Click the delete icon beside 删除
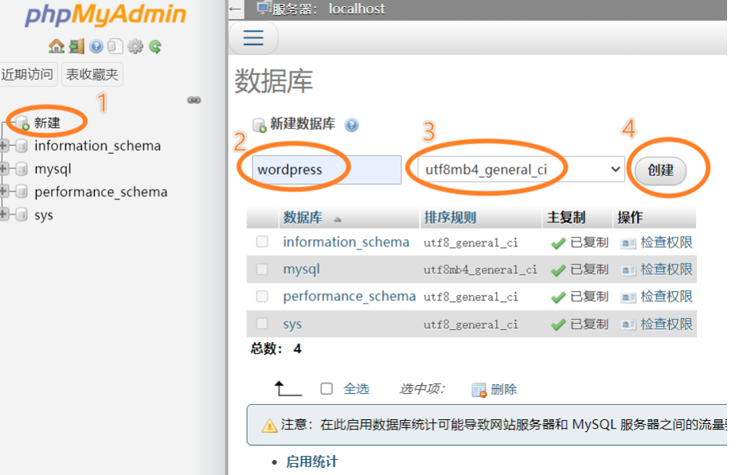 tap(479, 390)
